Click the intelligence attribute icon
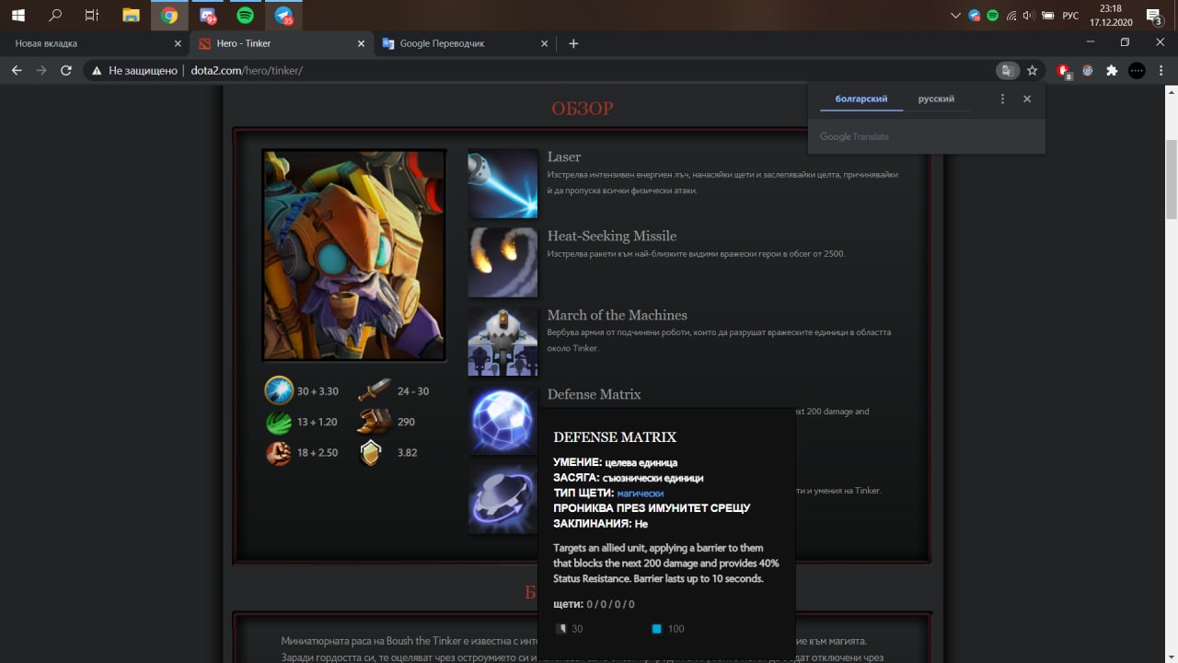This screenshot has height=663, width=1178. [x=279, y=390]
